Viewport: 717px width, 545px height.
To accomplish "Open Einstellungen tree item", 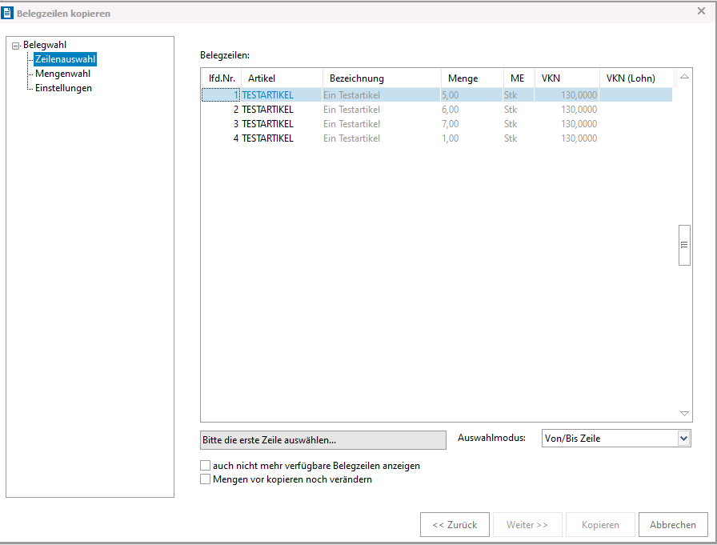I will [x=63, y=88].
